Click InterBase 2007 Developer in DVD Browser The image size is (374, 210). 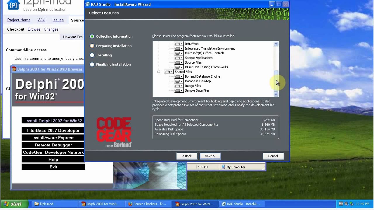[53, 130]
